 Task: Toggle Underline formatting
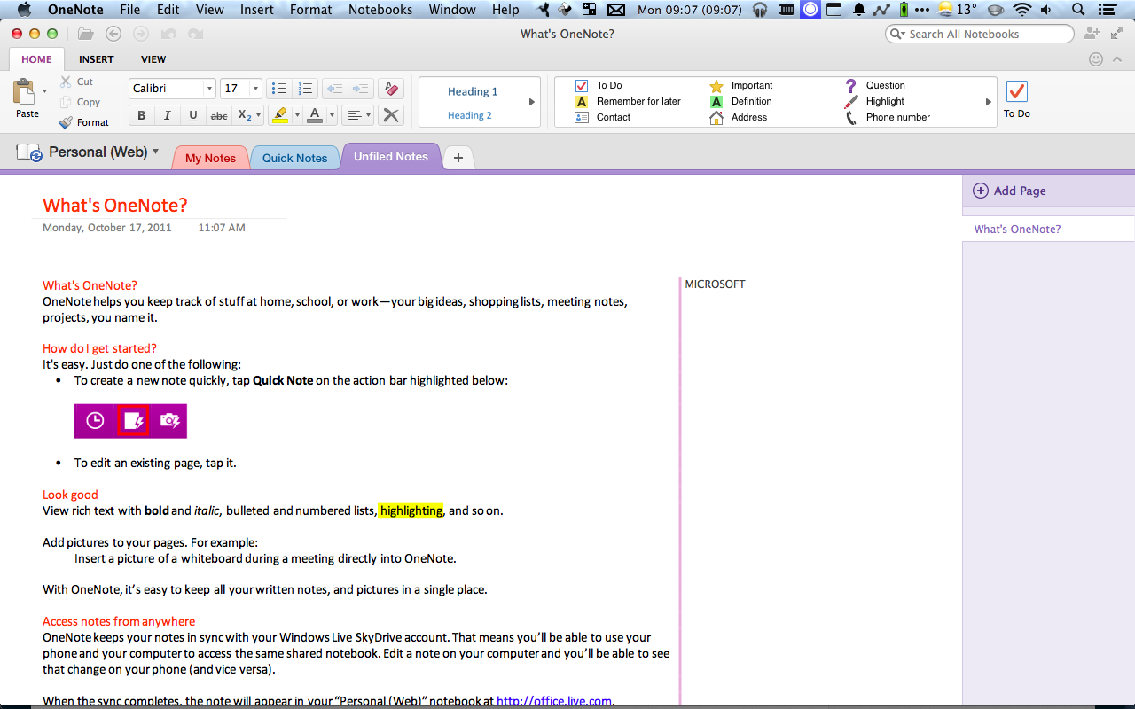pos(192,115)
